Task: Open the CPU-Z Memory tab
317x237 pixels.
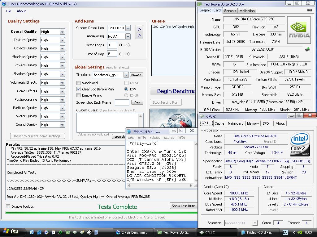Action: (253, 123)
